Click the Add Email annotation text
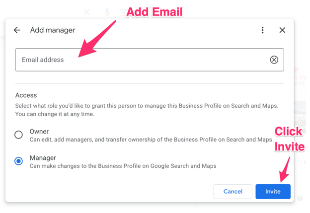Viewport: 310px width, 213px height. [155, 12]
